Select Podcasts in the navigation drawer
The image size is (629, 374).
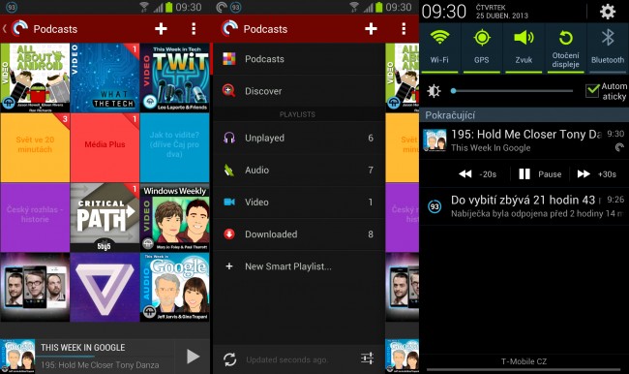click(x=299, y=59)
